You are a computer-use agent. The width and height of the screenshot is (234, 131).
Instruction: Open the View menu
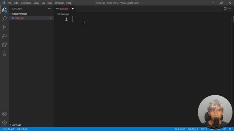tap(36, 3)
